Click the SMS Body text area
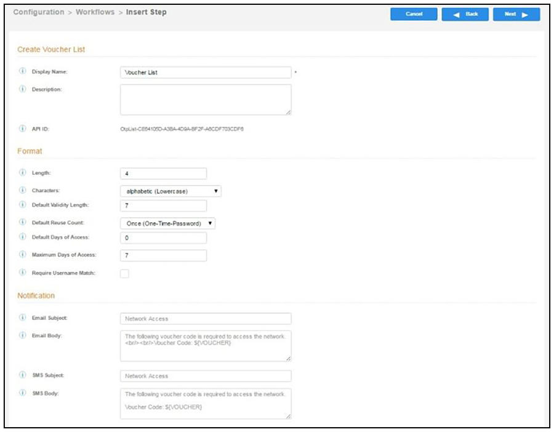Viewport: 554px width, 432px height. coord(206,404)
